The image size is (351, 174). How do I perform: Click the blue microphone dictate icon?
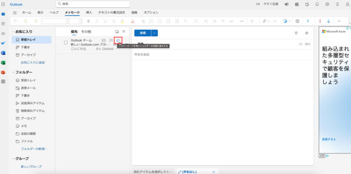point(308,21)
